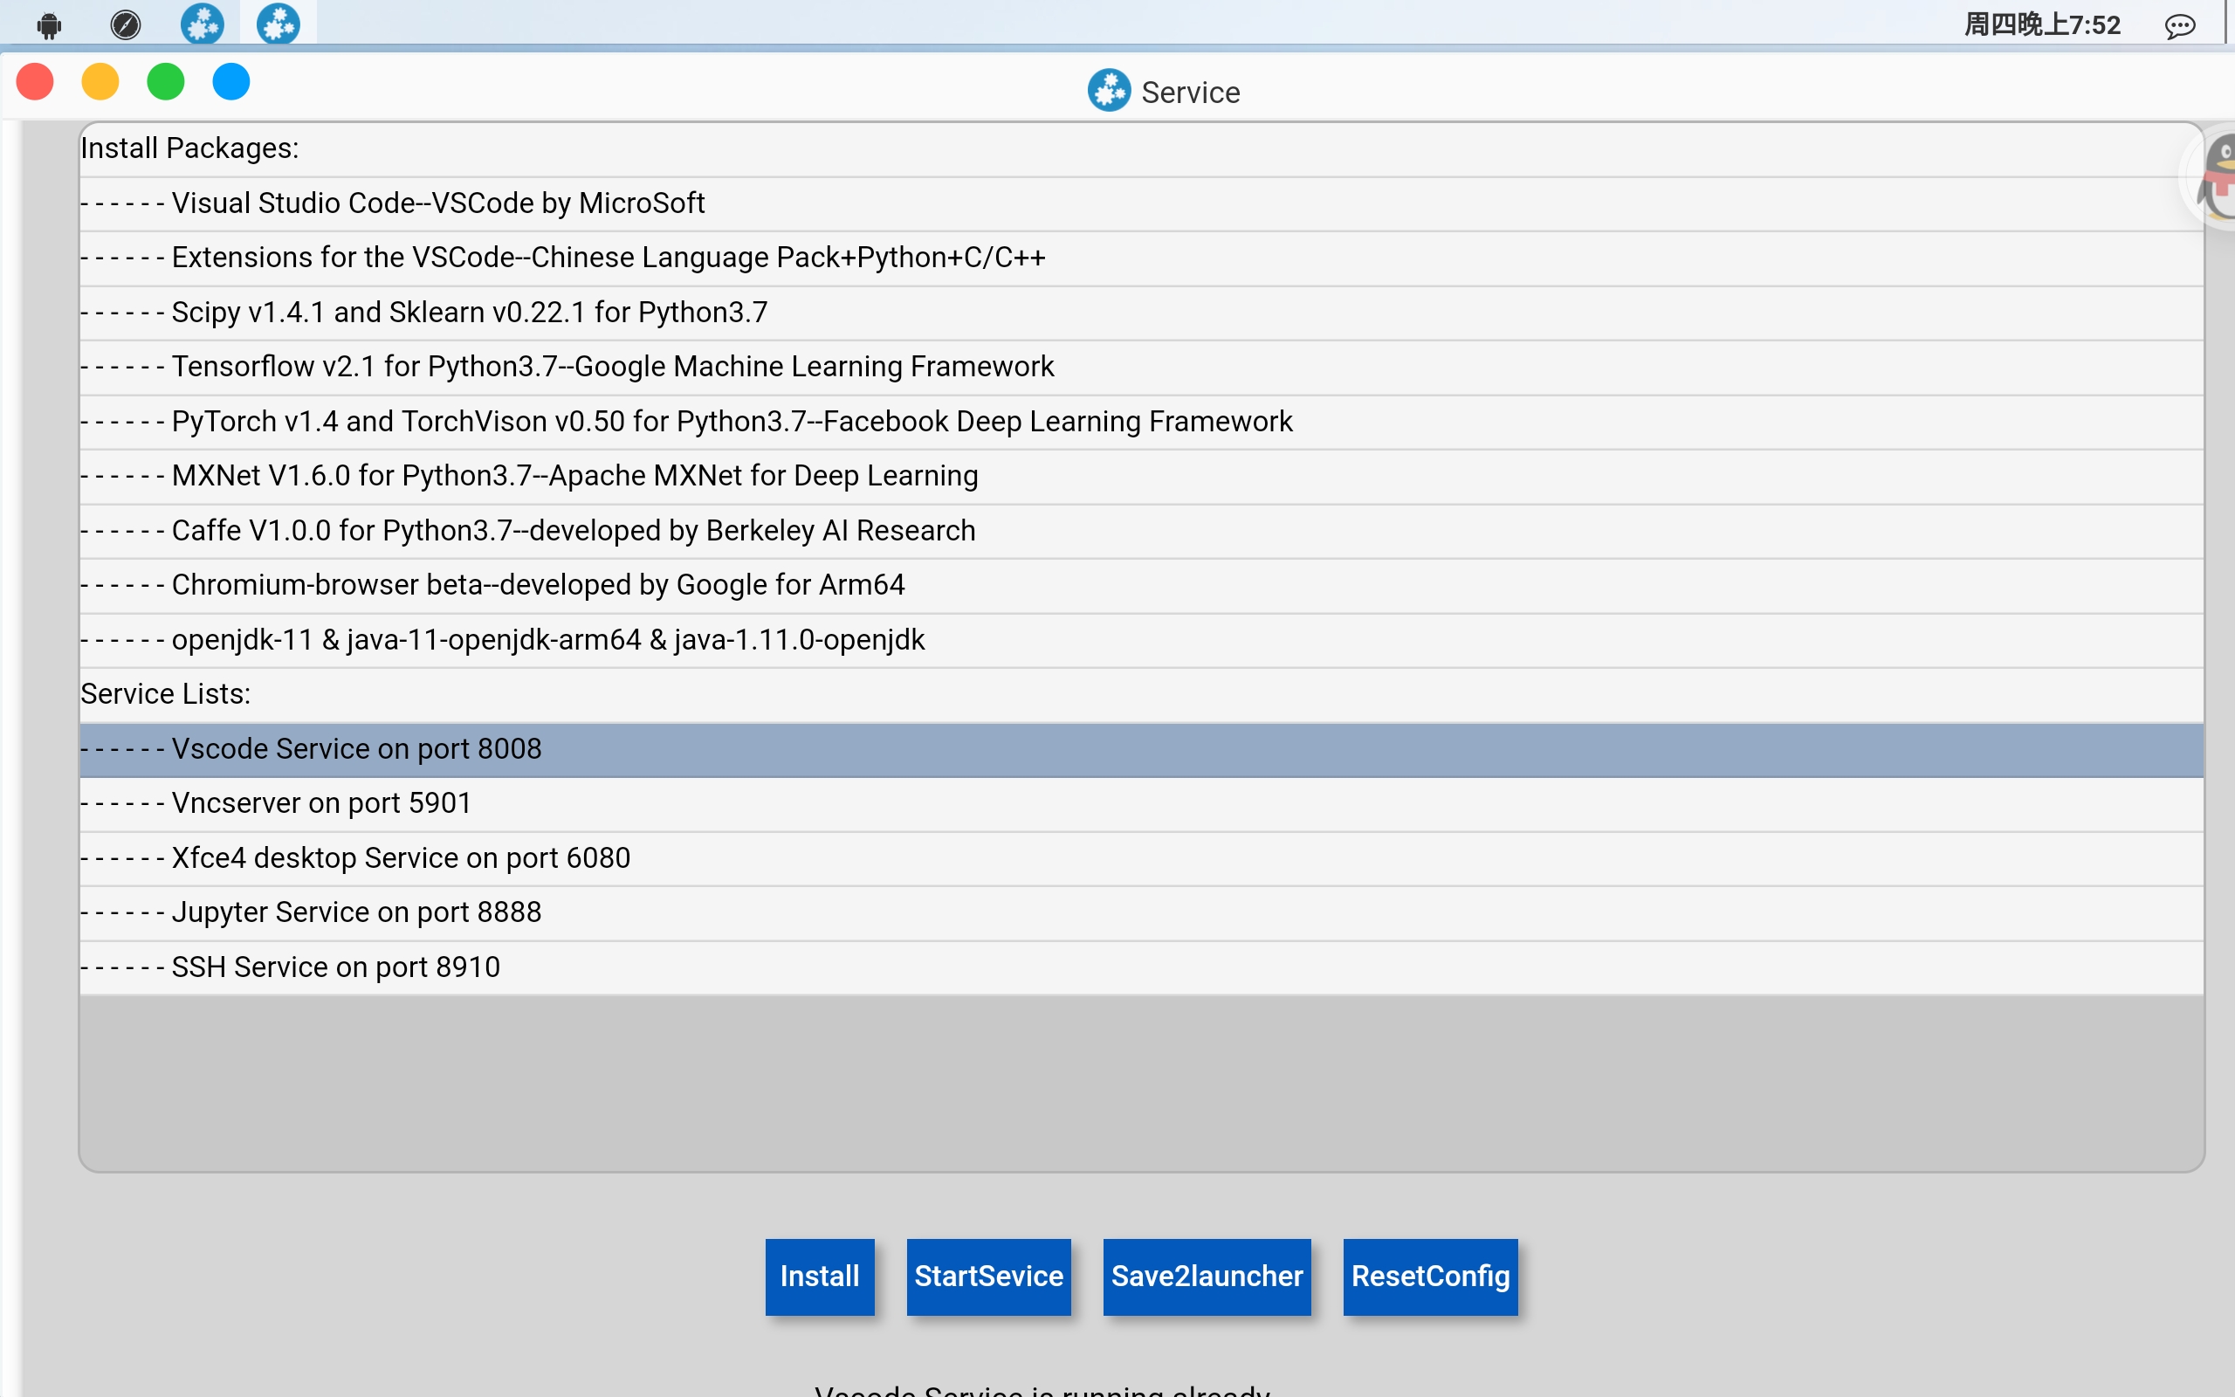Open the chat notification icon in top bar
The height and width of the screenshot is (1397, 2235).
[x=2180, y=25]
